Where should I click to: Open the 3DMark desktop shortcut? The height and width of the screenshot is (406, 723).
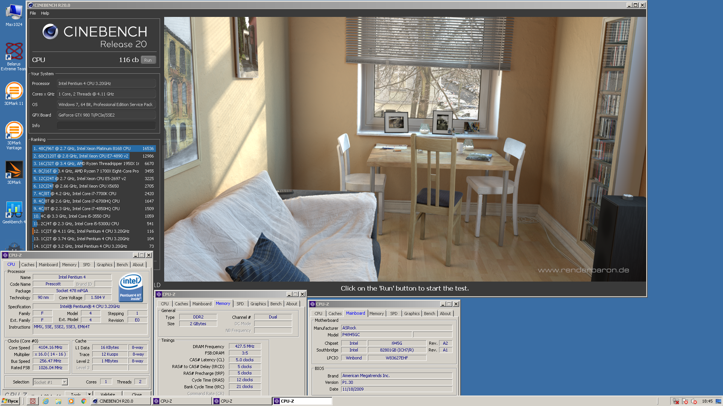14,173
